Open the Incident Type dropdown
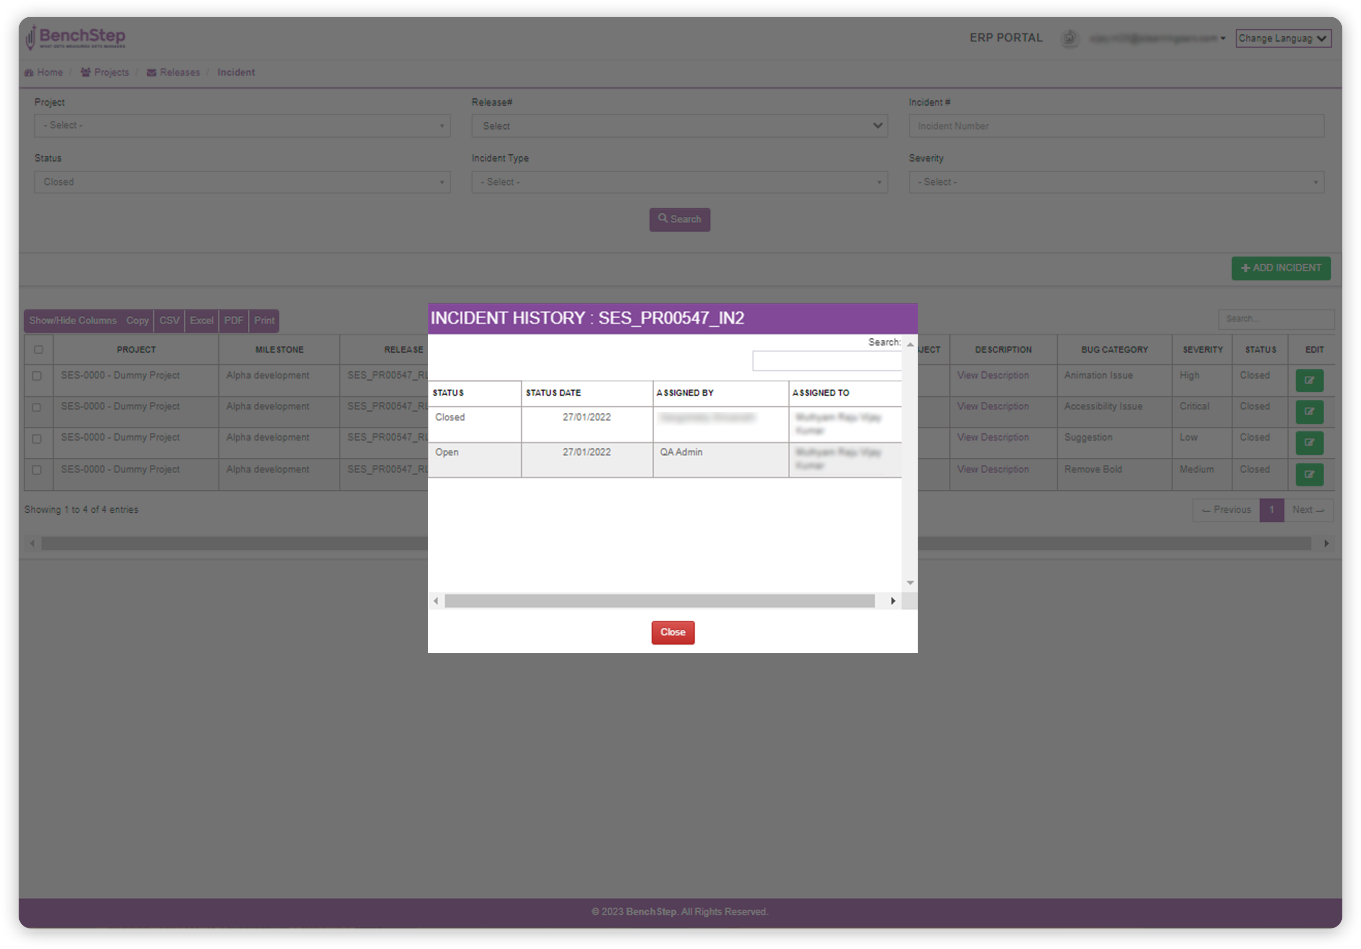The height and width of the screenshot is (949, 1361). (680, 182)
